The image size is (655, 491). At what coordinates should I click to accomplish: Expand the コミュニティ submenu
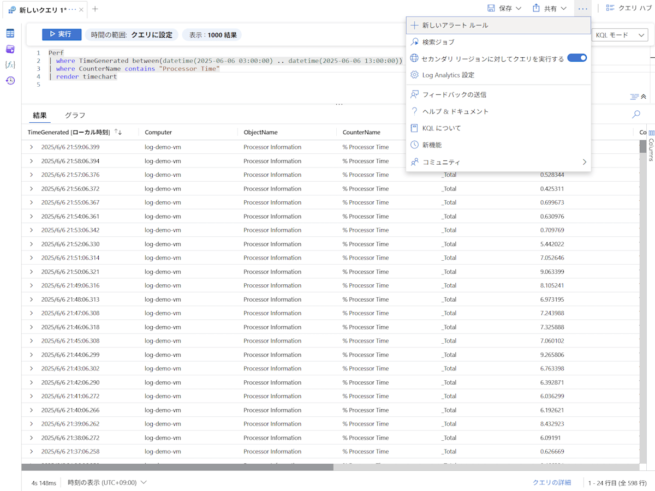point(498,162)
